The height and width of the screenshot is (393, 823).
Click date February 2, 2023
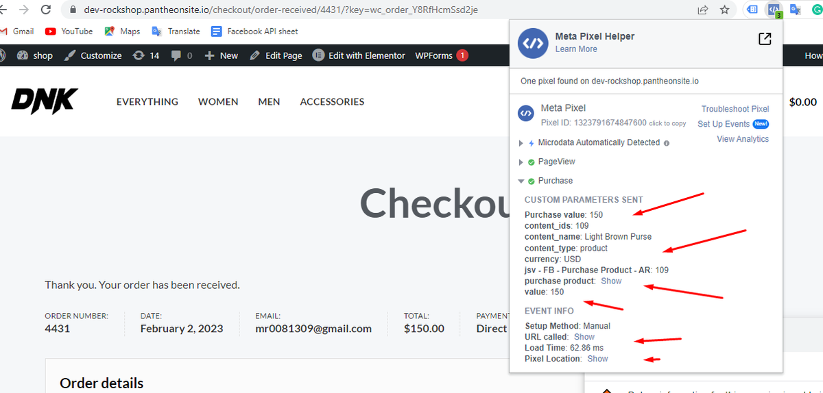coord(182,329)
